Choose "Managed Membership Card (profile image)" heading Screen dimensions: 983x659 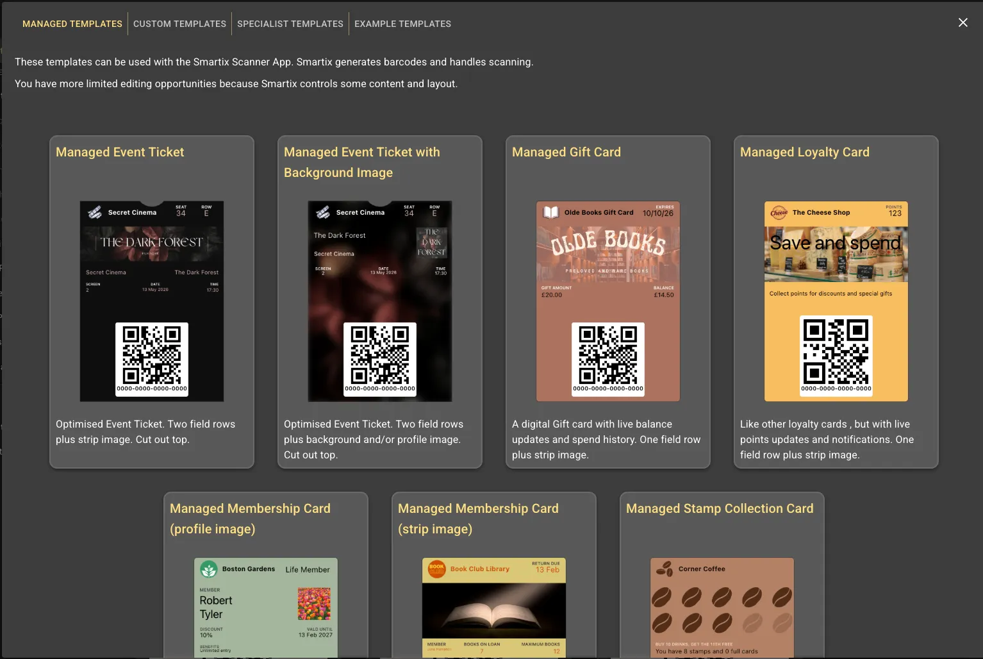[250, 519]
